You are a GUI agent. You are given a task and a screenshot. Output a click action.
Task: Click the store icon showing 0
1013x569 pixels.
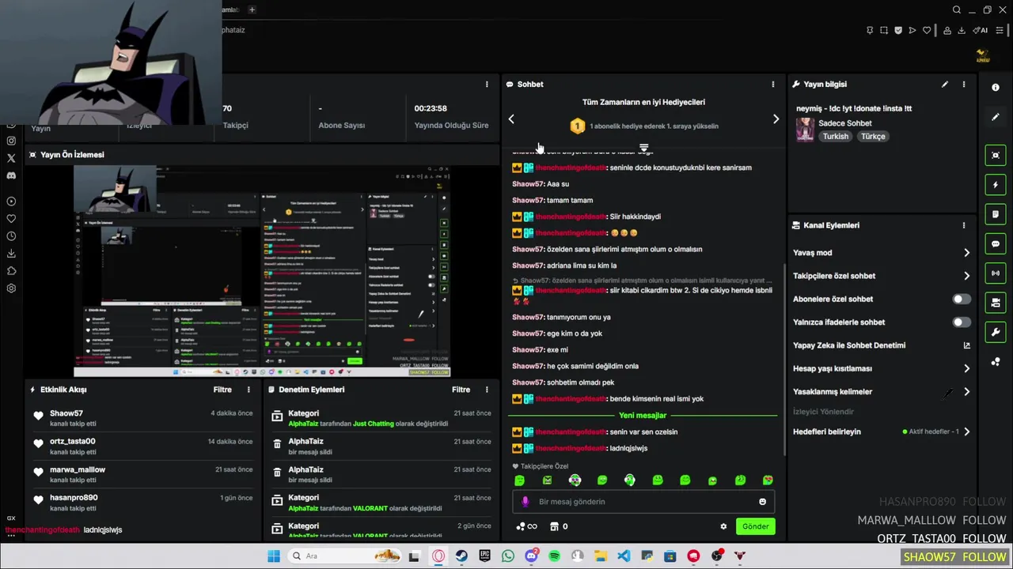pos(559,526)
